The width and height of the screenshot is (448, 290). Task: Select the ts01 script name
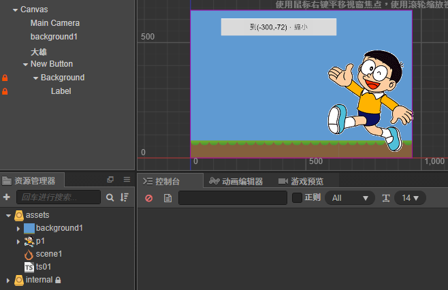click(44, 267)
